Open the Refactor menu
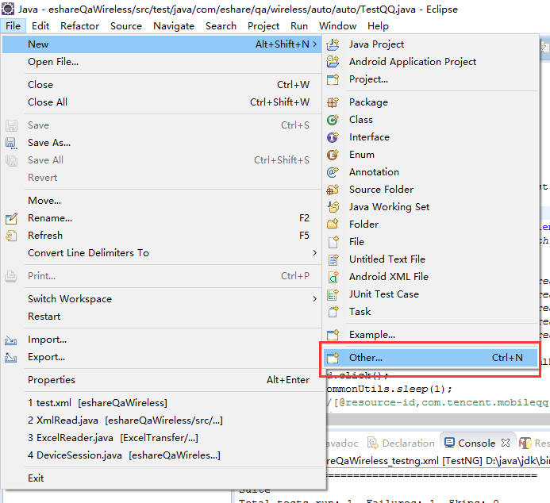This screenshot has height=503, width=550. click(79, 26)
